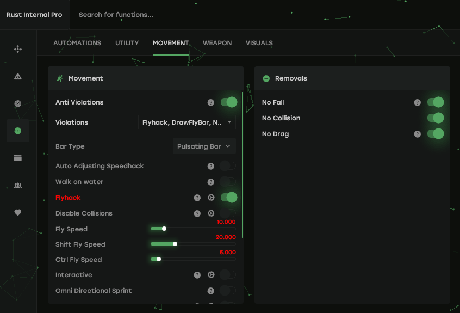Screen dimensions: 460x313
Task: Open the folder configs sidebar icon
Action: tap(17, 158)
